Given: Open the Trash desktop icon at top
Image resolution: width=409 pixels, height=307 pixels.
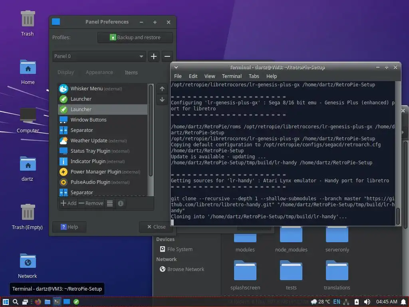Looking at the screenshot, I should (28, 24).
